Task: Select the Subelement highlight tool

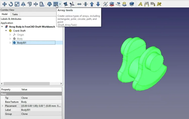Action: coord(72,4)
